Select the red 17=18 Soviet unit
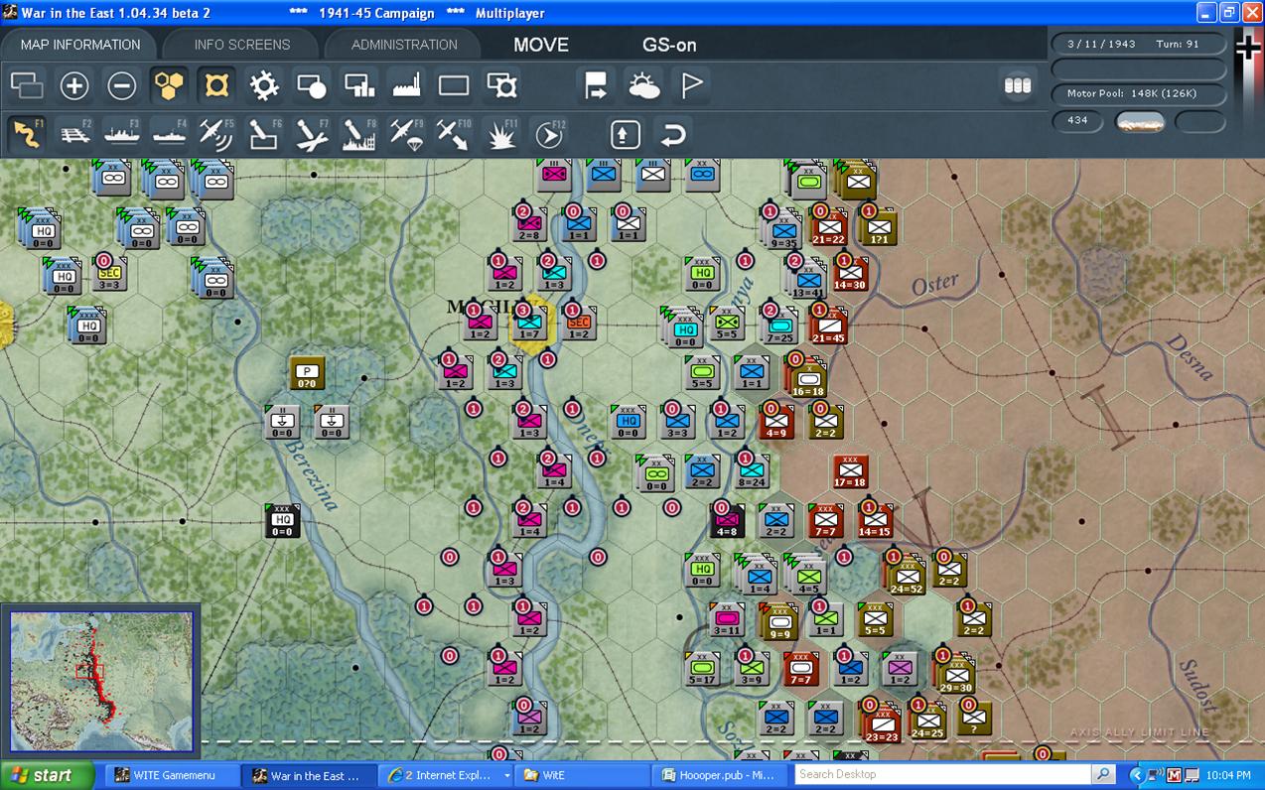Viewport: 1265px width, 790px height. pyautogui.click(x=850, y=472)
